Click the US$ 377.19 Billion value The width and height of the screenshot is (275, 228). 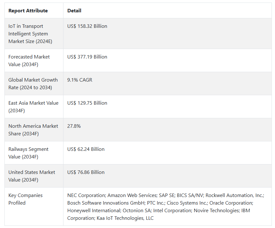coord(87,57)
